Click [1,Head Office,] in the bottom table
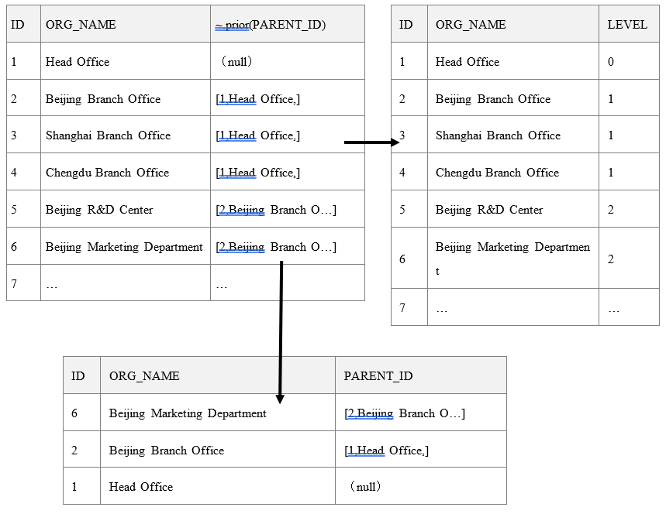The image size is (666, 514). [x=386, y=451]
